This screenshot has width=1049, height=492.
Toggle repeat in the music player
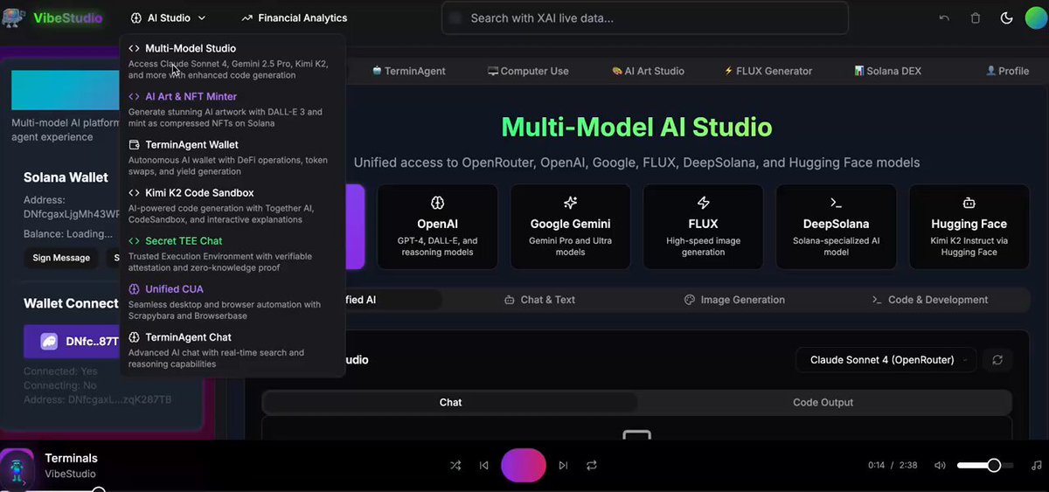(x=592, y=466)
